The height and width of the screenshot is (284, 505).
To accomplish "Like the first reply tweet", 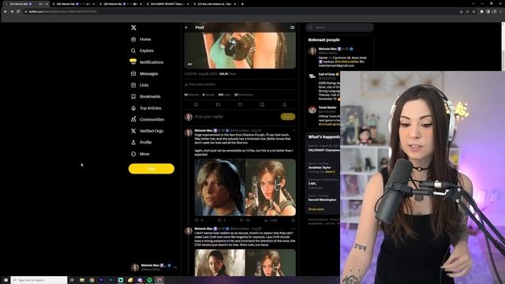I will pyautogui.click(x=241, y=221).
